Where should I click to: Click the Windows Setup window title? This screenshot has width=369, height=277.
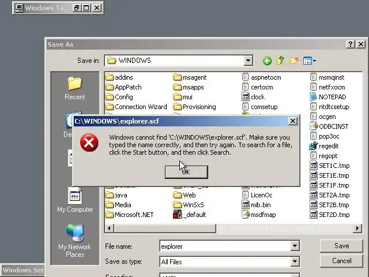pos(23,270)
